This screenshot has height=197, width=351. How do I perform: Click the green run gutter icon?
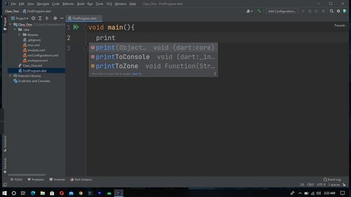tap(76, 27)
